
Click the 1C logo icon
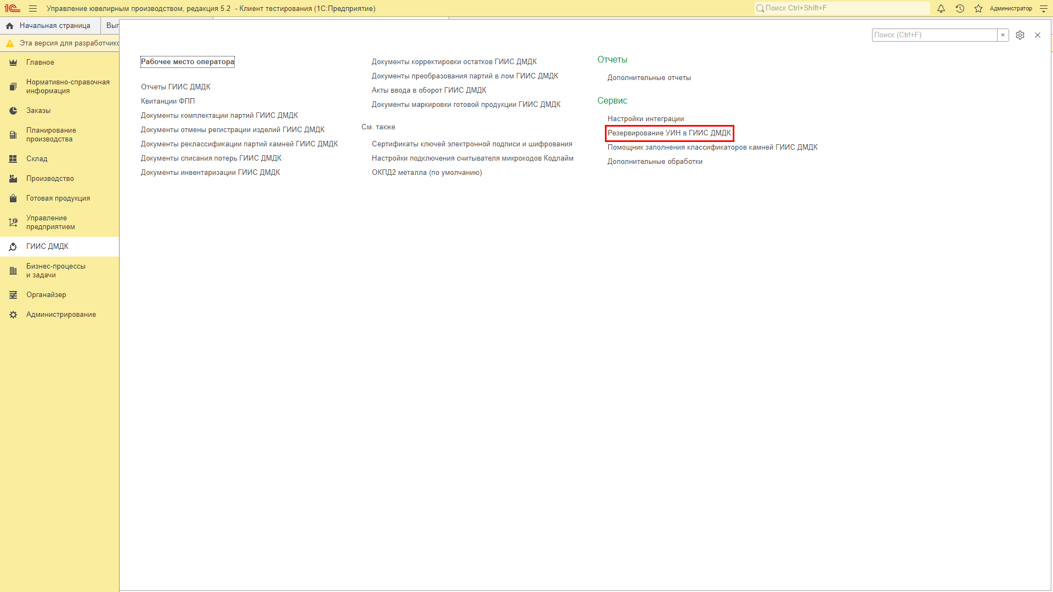[x=12, y=8]
